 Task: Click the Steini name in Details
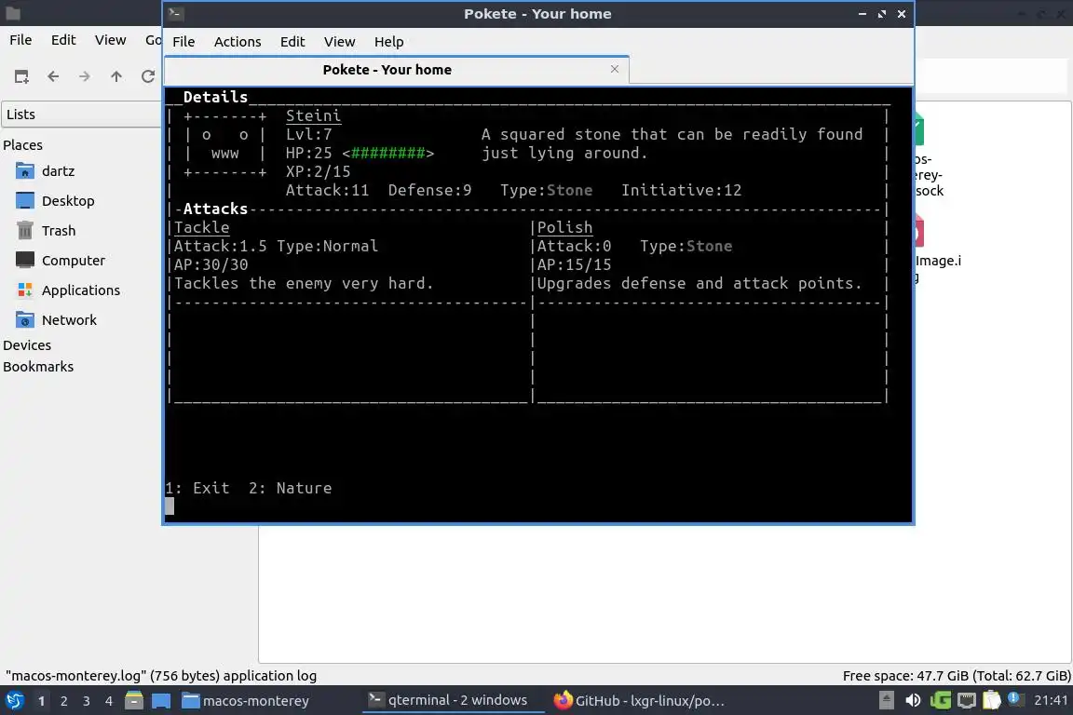pos(313,115)
